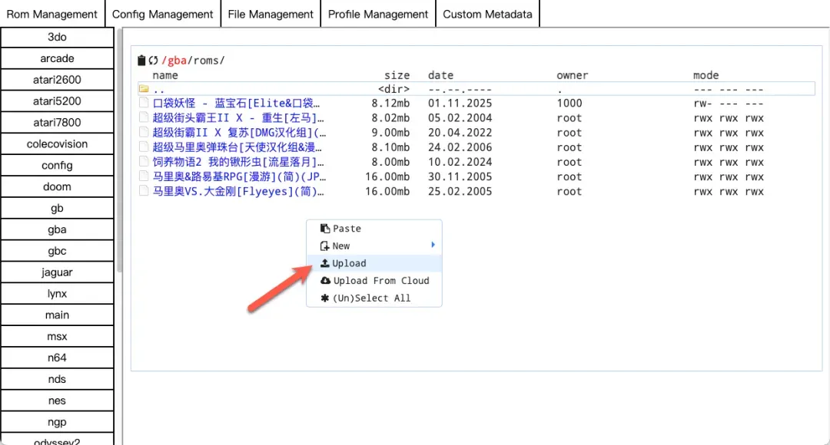Open the Profile Management tab
The width and height of the screenshot is (830, 445).
click(x=378, y=14)
